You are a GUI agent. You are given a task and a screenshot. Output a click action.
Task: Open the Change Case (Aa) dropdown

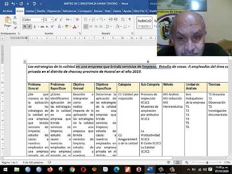(69, 20)
